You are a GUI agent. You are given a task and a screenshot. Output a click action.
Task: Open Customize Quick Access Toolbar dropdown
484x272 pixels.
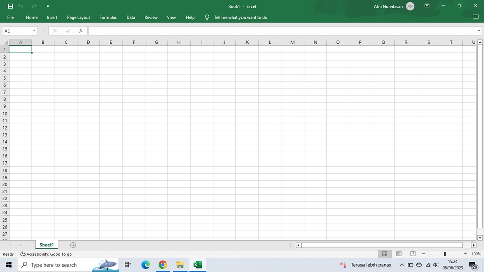pyautogui.click(x=48, y=6)
